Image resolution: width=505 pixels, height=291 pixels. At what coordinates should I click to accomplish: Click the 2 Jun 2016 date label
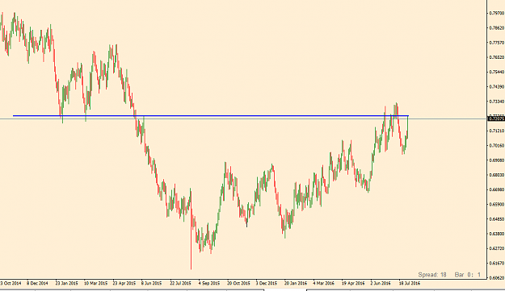coord(381,283)
